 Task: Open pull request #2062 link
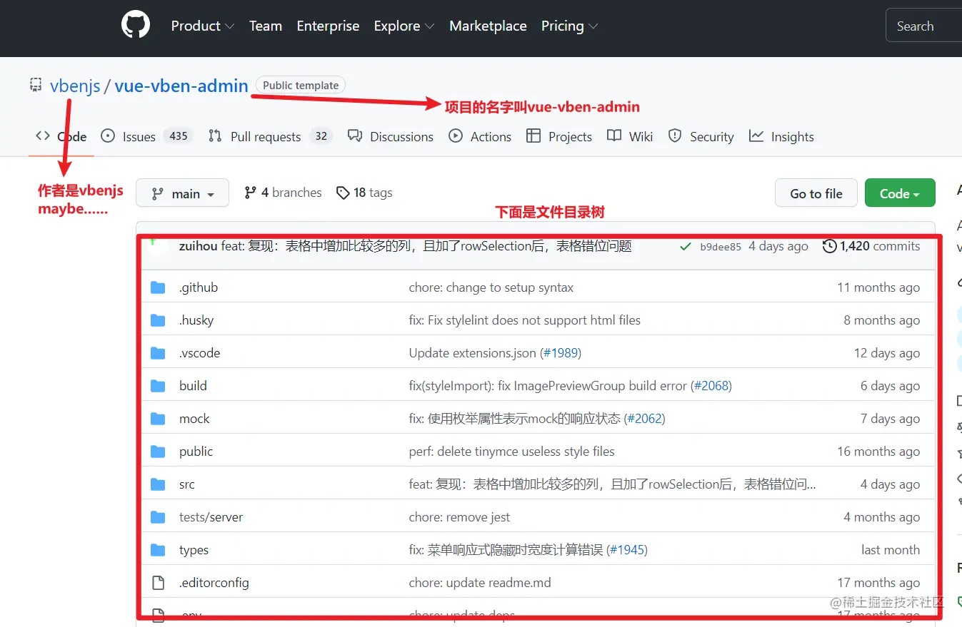click(x=644, y=419)
